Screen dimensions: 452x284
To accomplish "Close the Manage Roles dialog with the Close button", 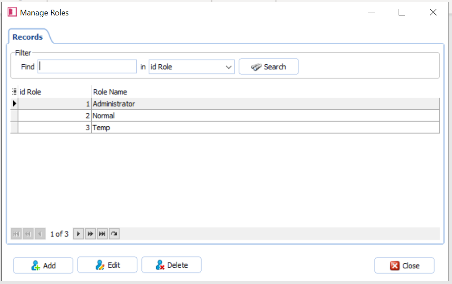I will 404,266.
